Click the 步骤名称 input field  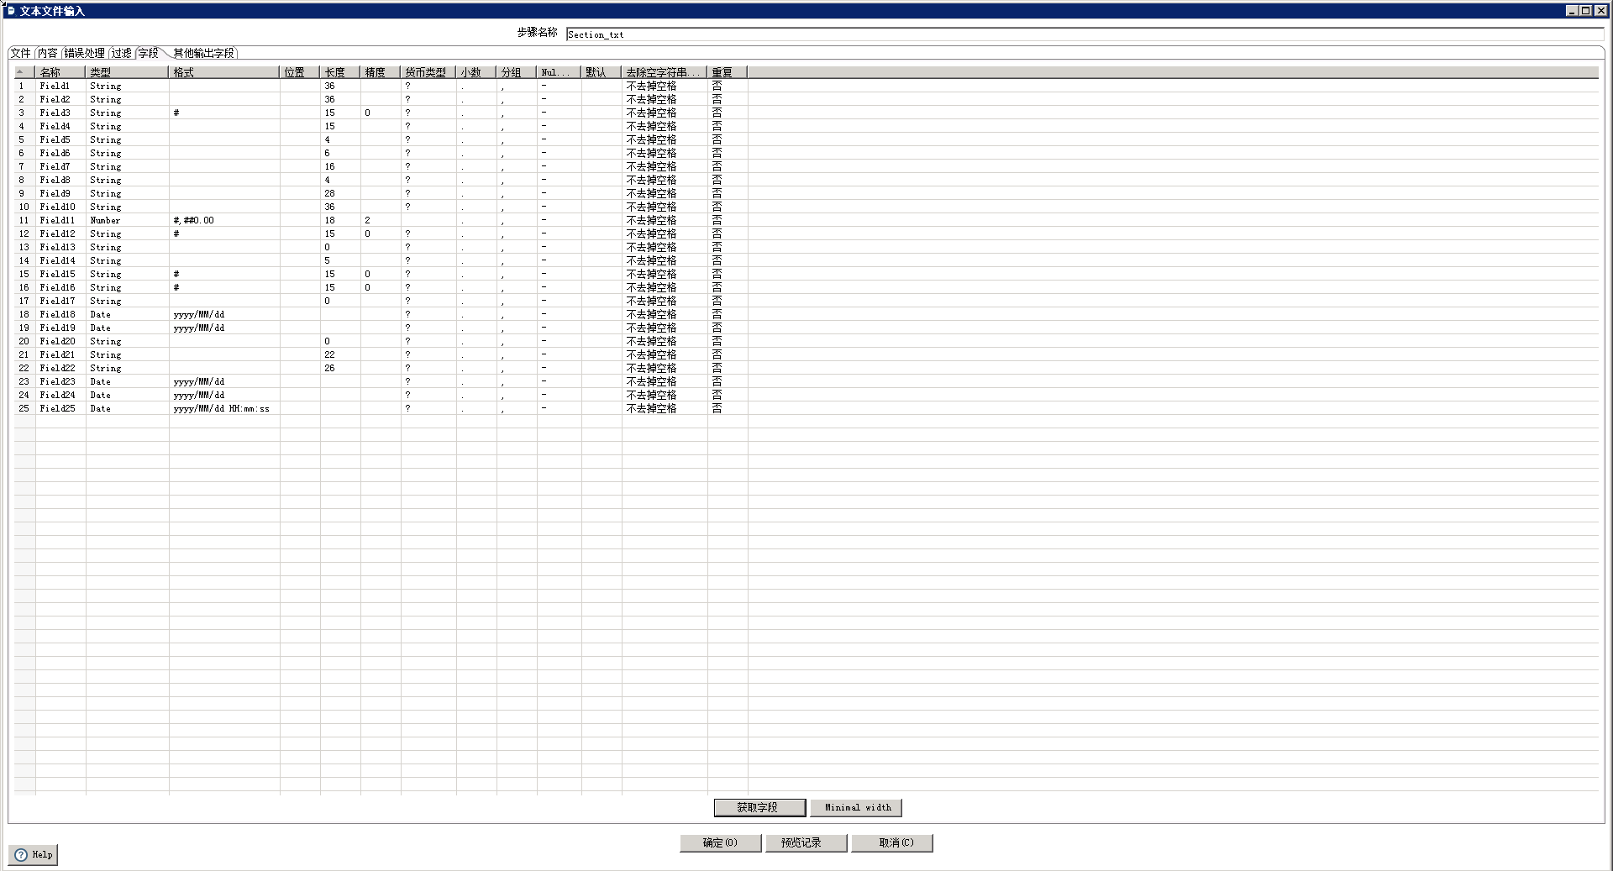tap(1085, 34)
